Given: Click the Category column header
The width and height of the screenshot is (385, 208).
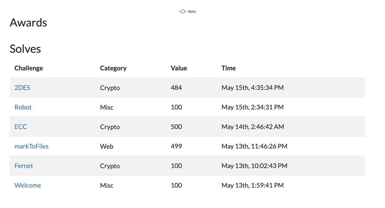Looking at the screenshot, I should click(x=113, y=68).
